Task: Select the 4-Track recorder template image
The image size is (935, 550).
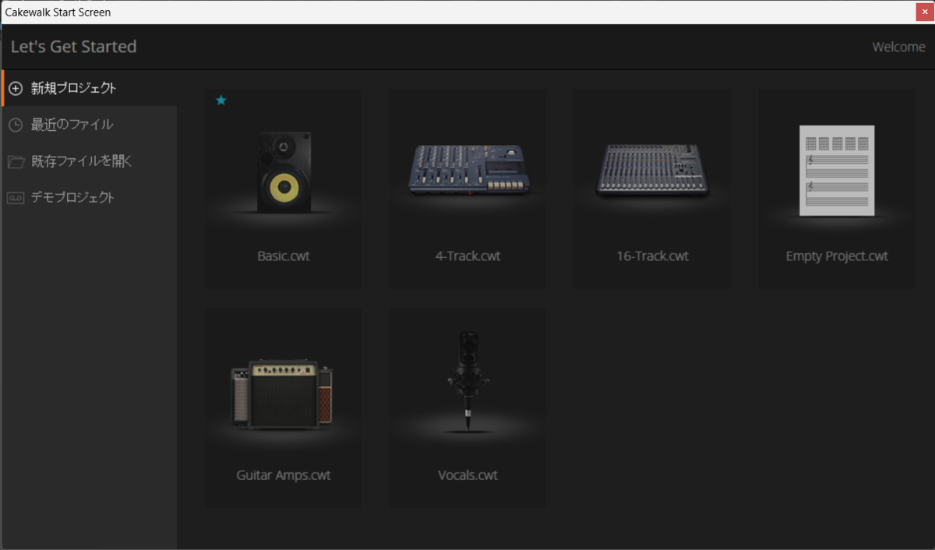Action: tap(467, 169)
